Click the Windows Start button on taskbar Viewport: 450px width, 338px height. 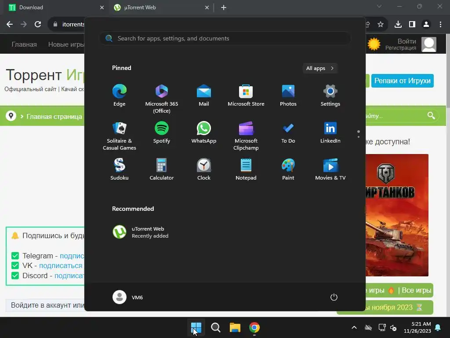[196, 327]
